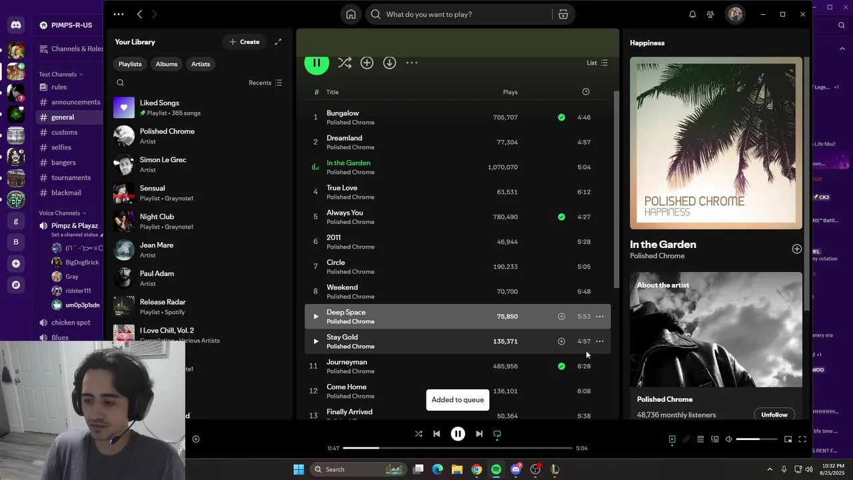Pause album with green button
Screen dimensions: 853x480
coord(317,63)
